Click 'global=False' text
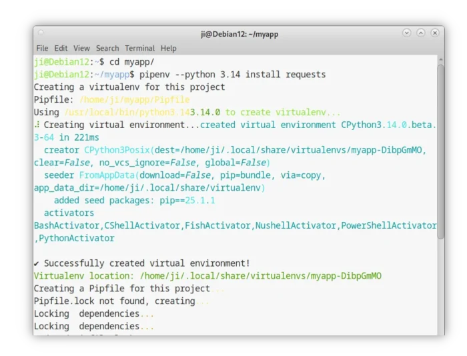The height and width of the screenshot is (356, 467). [x=236, y=163]
